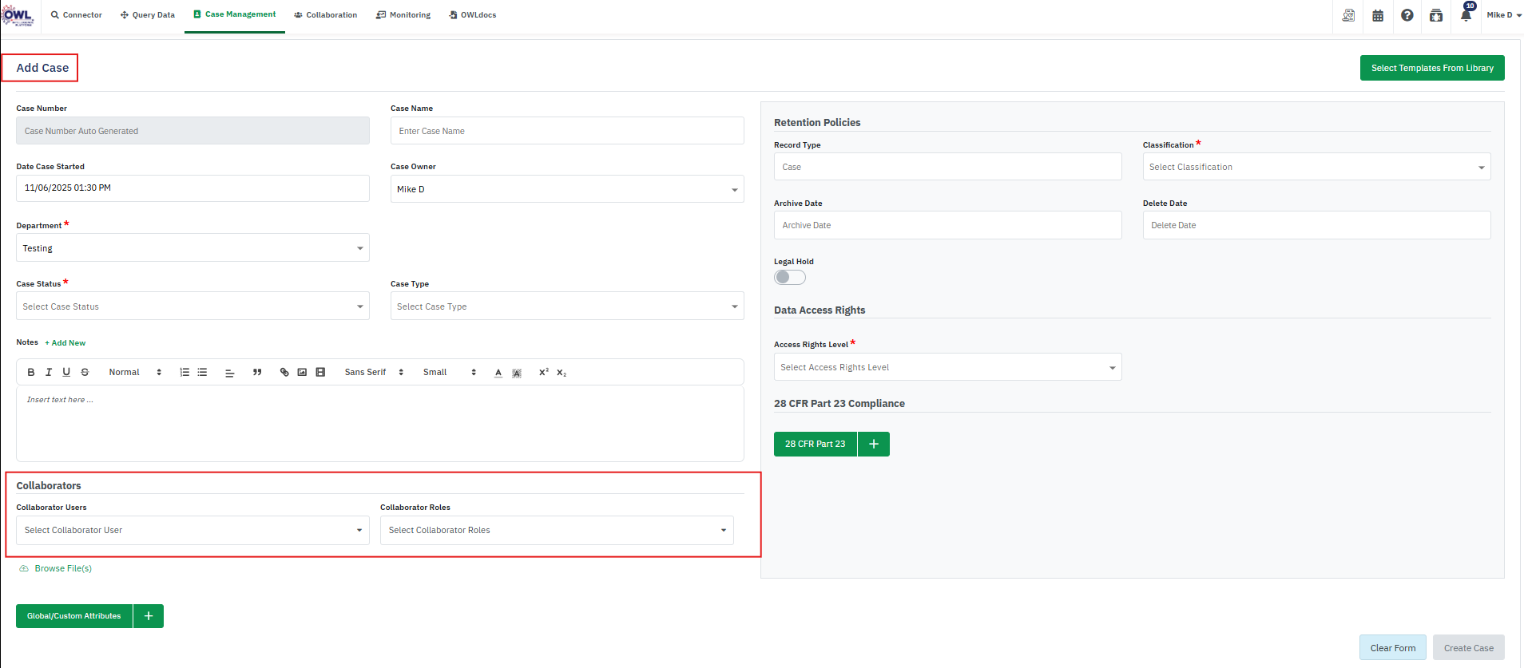Open the Query Data menu
The width and height of the screenshot is (1524, 668).
(148, 15)
